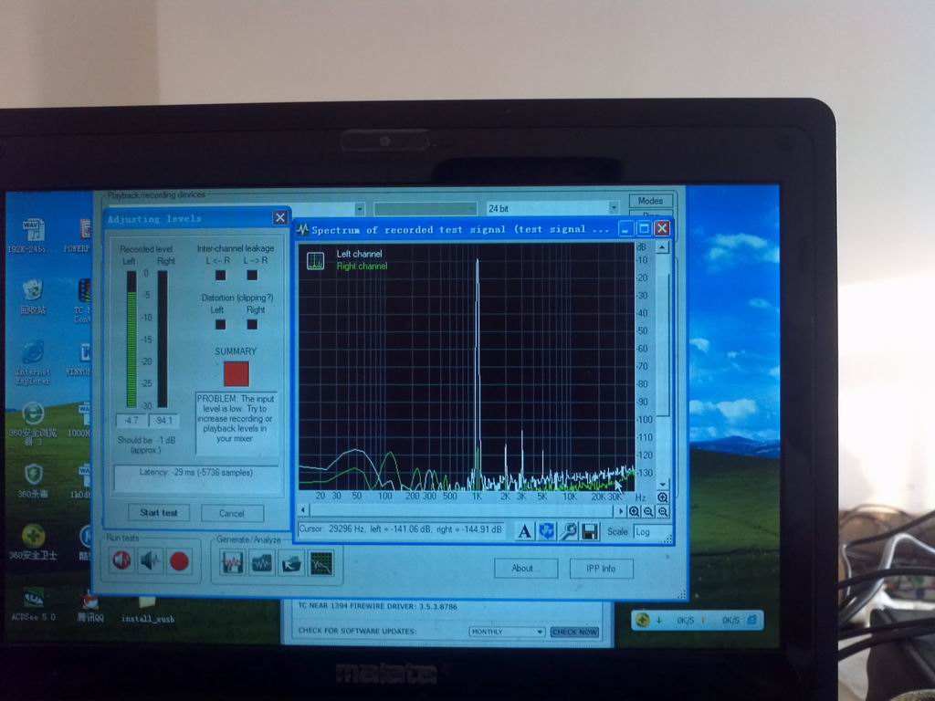Image resolution: width=935 pixels, height=701 pixels.
Task: Open the spectrum analyzer graph icon
Action: pos(320,562)
